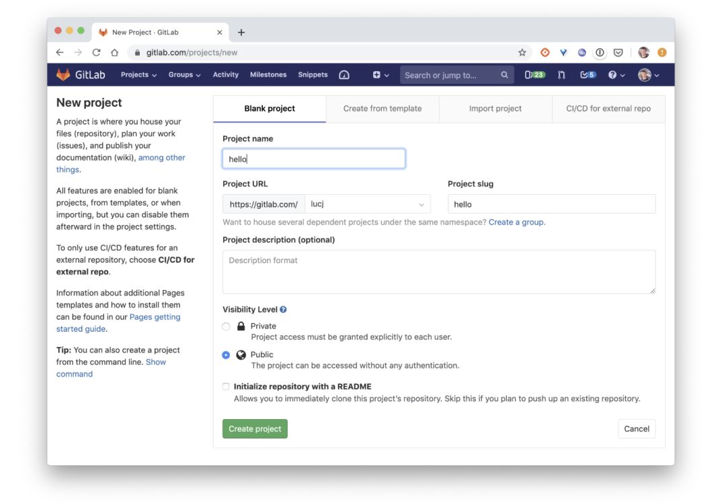The image size is (726, 503).
Task: Click the browser address bar URL
Action: 192,53
